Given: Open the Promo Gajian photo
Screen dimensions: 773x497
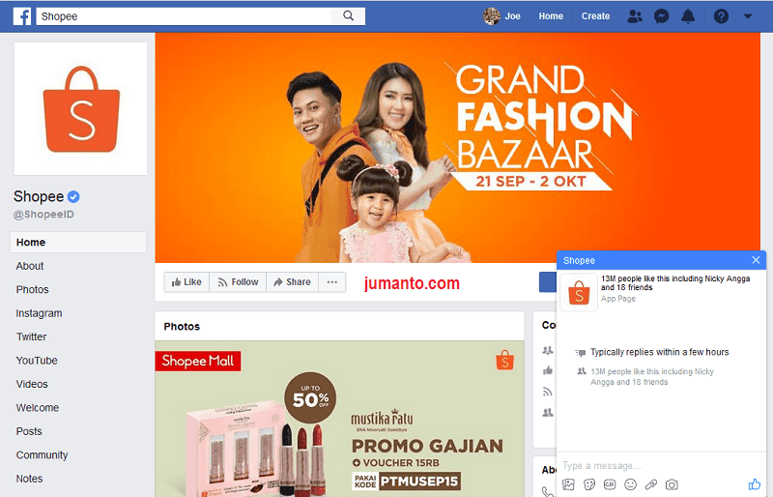Looking at the screenshot, I should pyautogui.click(x=339, y=419).
